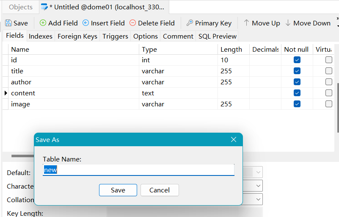Click the Move Up arrow icon

point(246,23)
